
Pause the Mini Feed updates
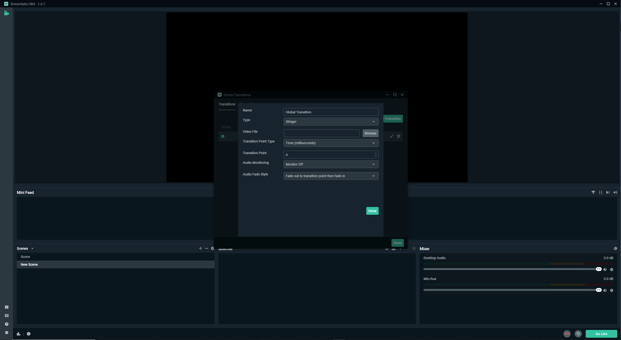pyautogui.click(x=601, y=192)
